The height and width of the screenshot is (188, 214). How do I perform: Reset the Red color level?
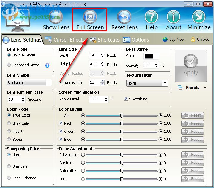coord(193,123)
